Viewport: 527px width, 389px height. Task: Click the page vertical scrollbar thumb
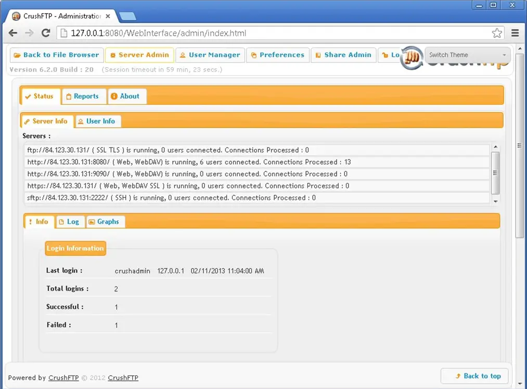[x=519, y=146]
